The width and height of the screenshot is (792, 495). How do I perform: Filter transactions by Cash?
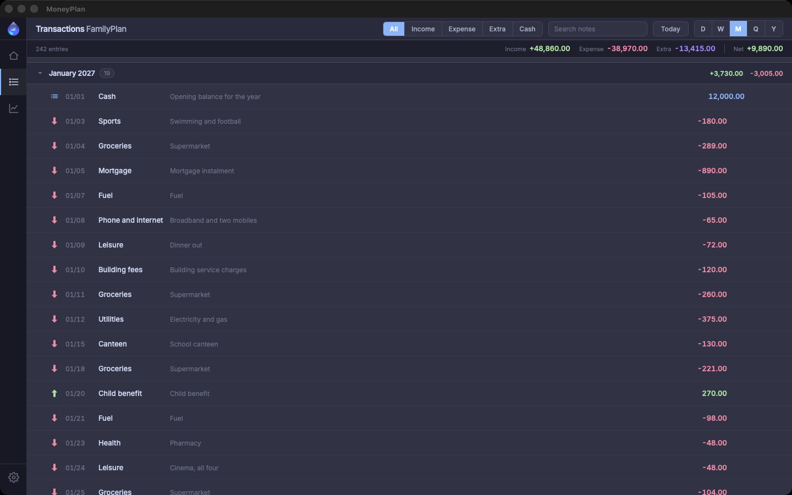pos(527,29)
